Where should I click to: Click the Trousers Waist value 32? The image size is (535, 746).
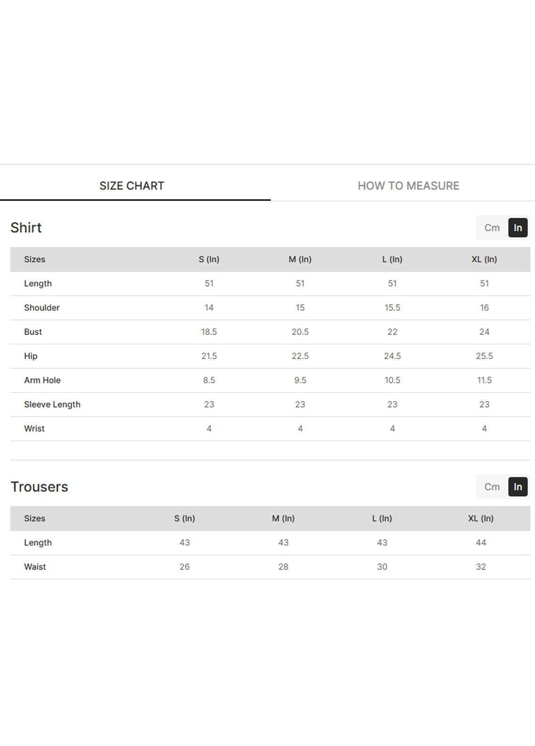[x=481, y=567]
